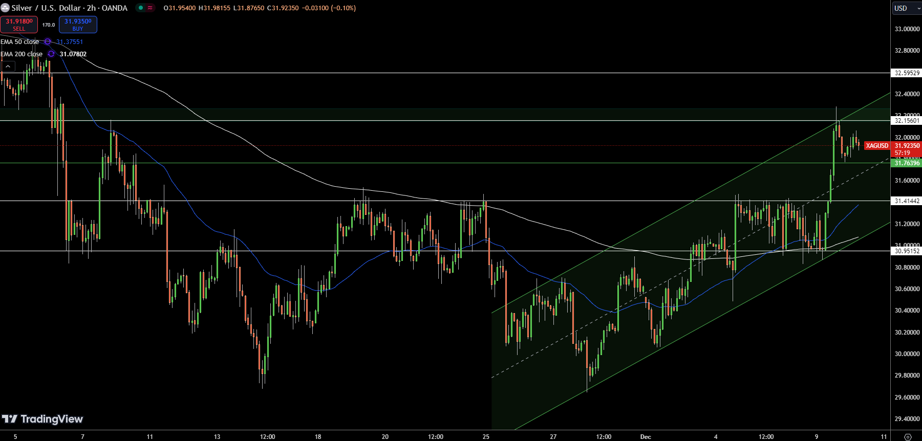Screen dimensions: 922x441
Task: Click the chart settings gear icon
Action: click(x=908, y=437)
